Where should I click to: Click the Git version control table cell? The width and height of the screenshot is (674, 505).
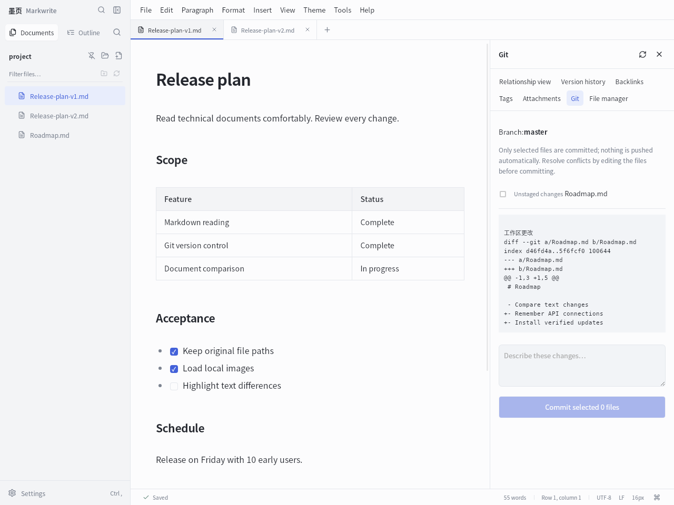254,246
